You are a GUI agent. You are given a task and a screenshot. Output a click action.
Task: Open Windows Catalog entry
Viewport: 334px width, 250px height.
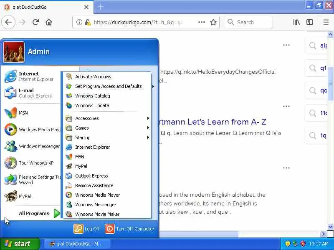pos(107,96)
